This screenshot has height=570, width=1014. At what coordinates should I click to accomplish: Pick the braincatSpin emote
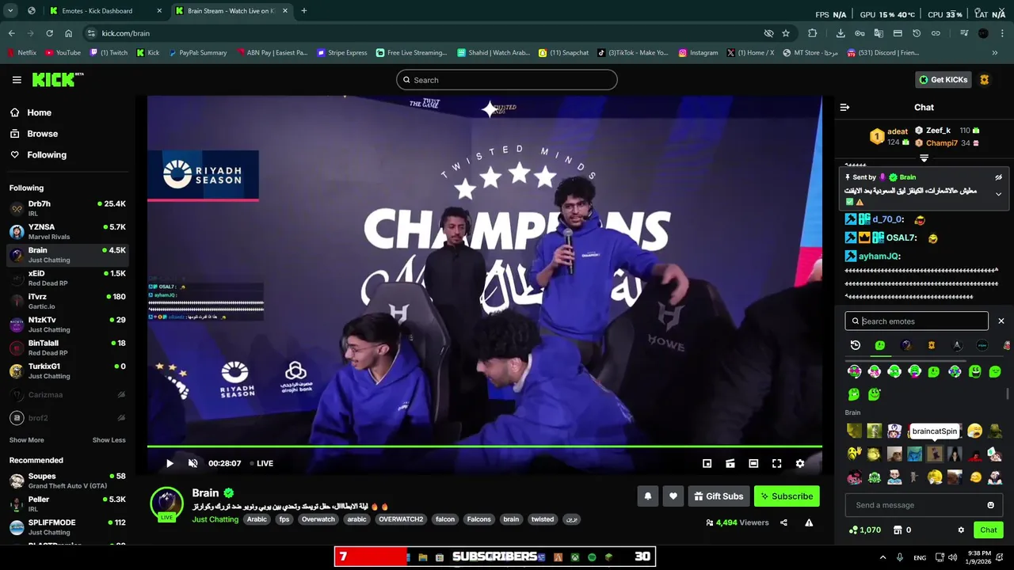[x=935, y=454]
